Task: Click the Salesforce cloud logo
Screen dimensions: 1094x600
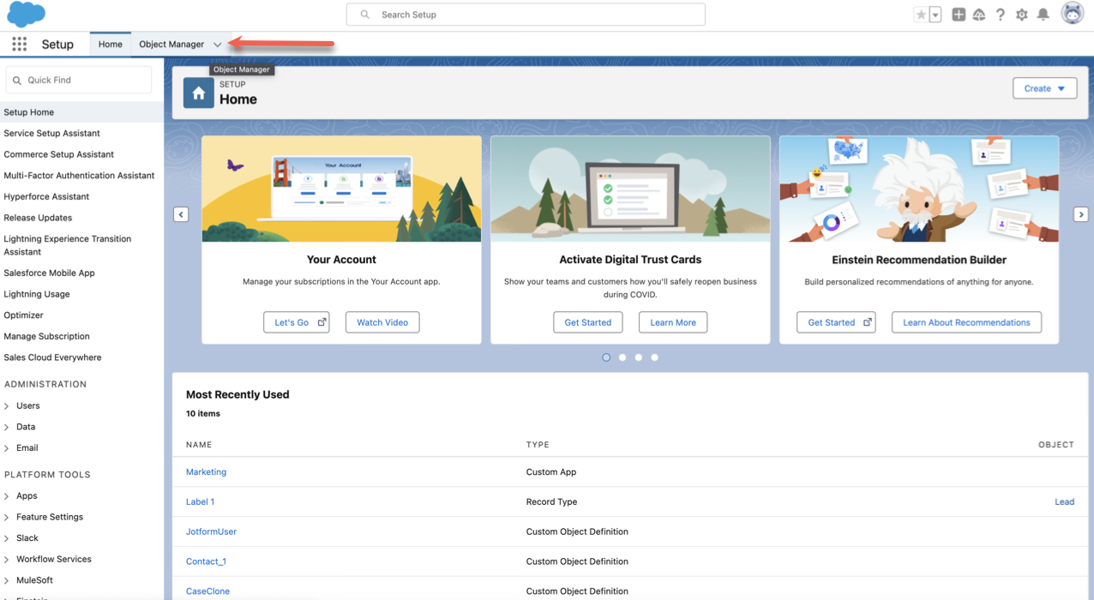Action: click(26, 15)
